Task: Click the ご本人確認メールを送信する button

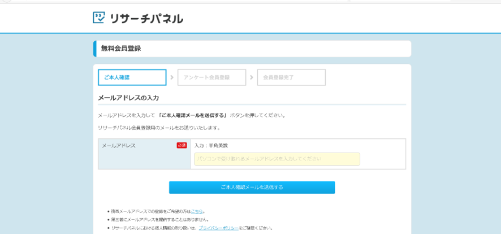Action: (252, 188)
